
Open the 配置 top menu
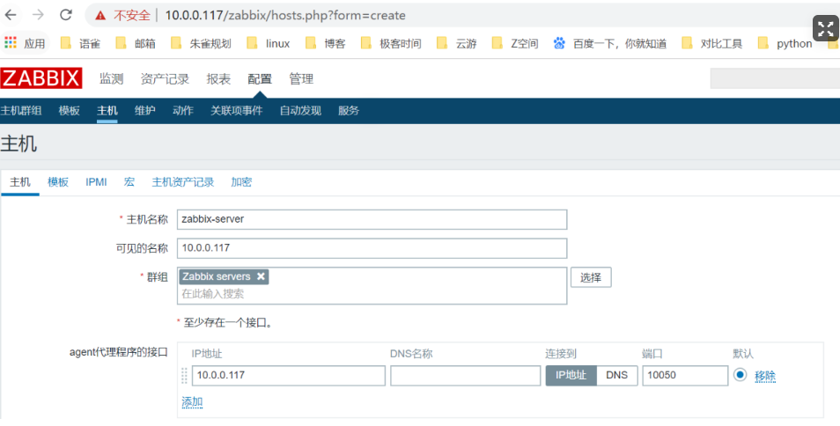pyautogui.click(x=260, y=79)
